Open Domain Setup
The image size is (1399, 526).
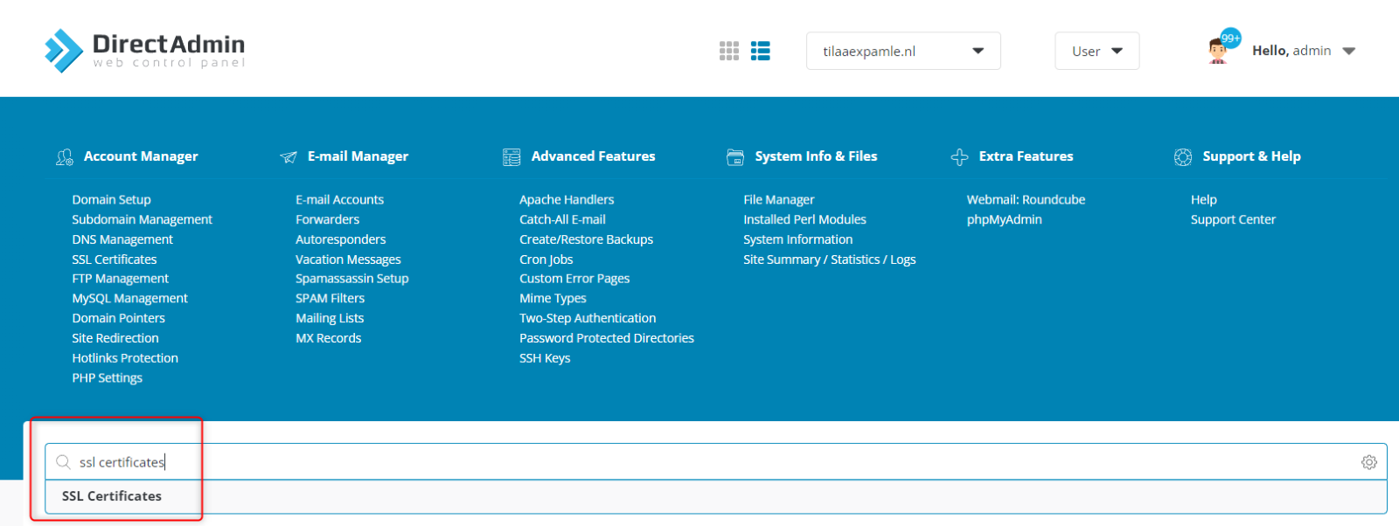tap(111, 200)
